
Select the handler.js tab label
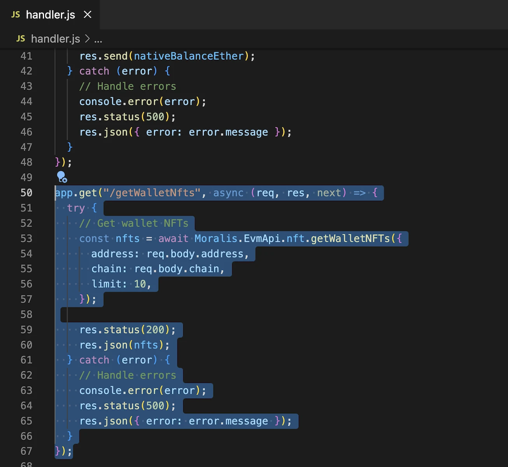pos(50,15)
